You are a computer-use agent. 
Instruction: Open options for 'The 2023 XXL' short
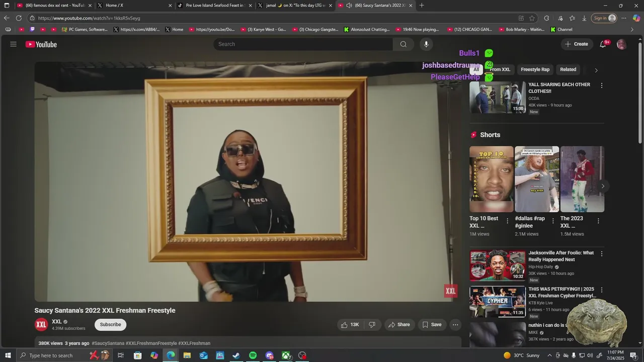[x=598, y=221]
